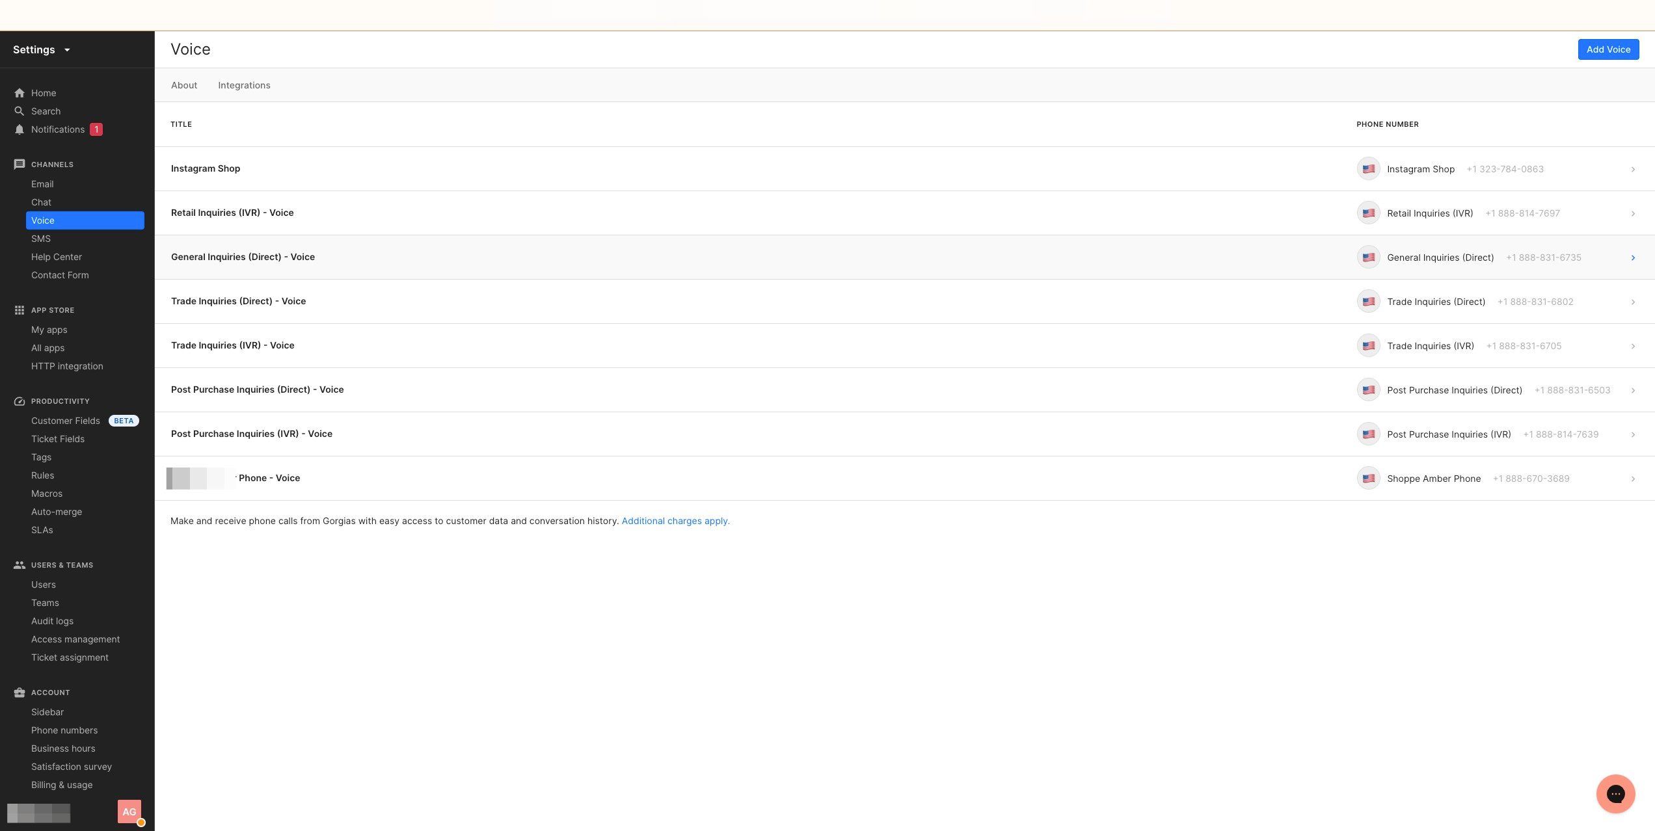Switch to the About tab

(184, 85)
